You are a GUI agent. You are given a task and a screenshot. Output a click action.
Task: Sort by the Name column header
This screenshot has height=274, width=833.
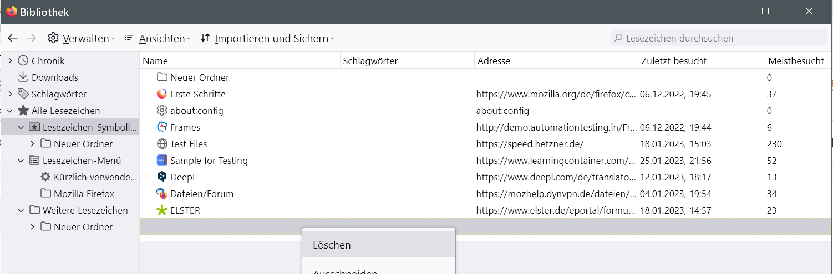tap(240, 61)
